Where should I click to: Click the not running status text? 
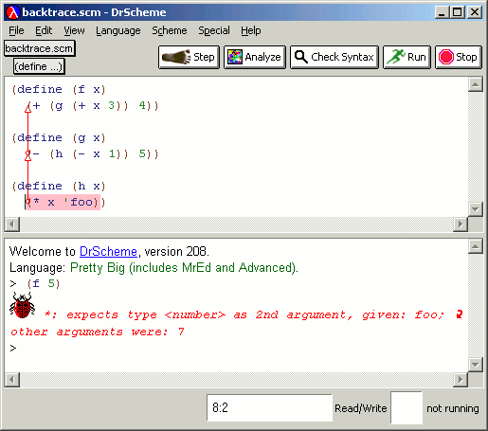[x=453, y=408]
